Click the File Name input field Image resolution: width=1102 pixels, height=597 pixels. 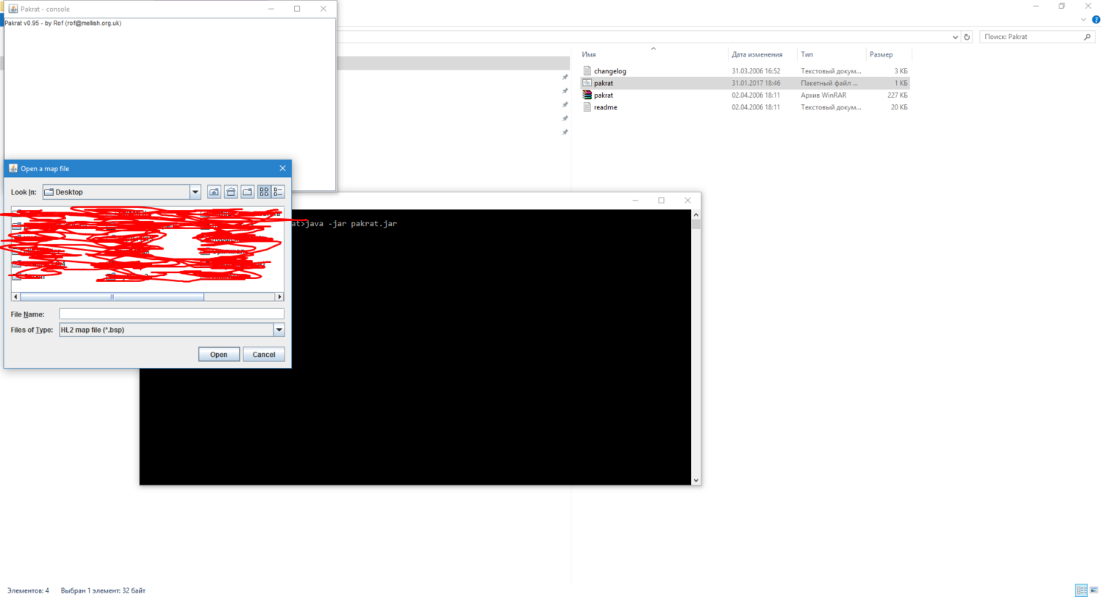171,314
